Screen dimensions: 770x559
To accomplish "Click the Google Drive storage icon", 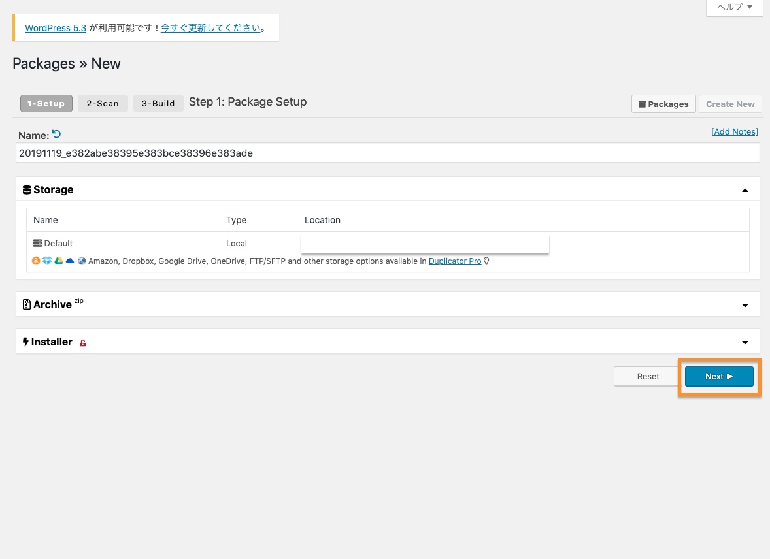I will [x=58, y=261].
